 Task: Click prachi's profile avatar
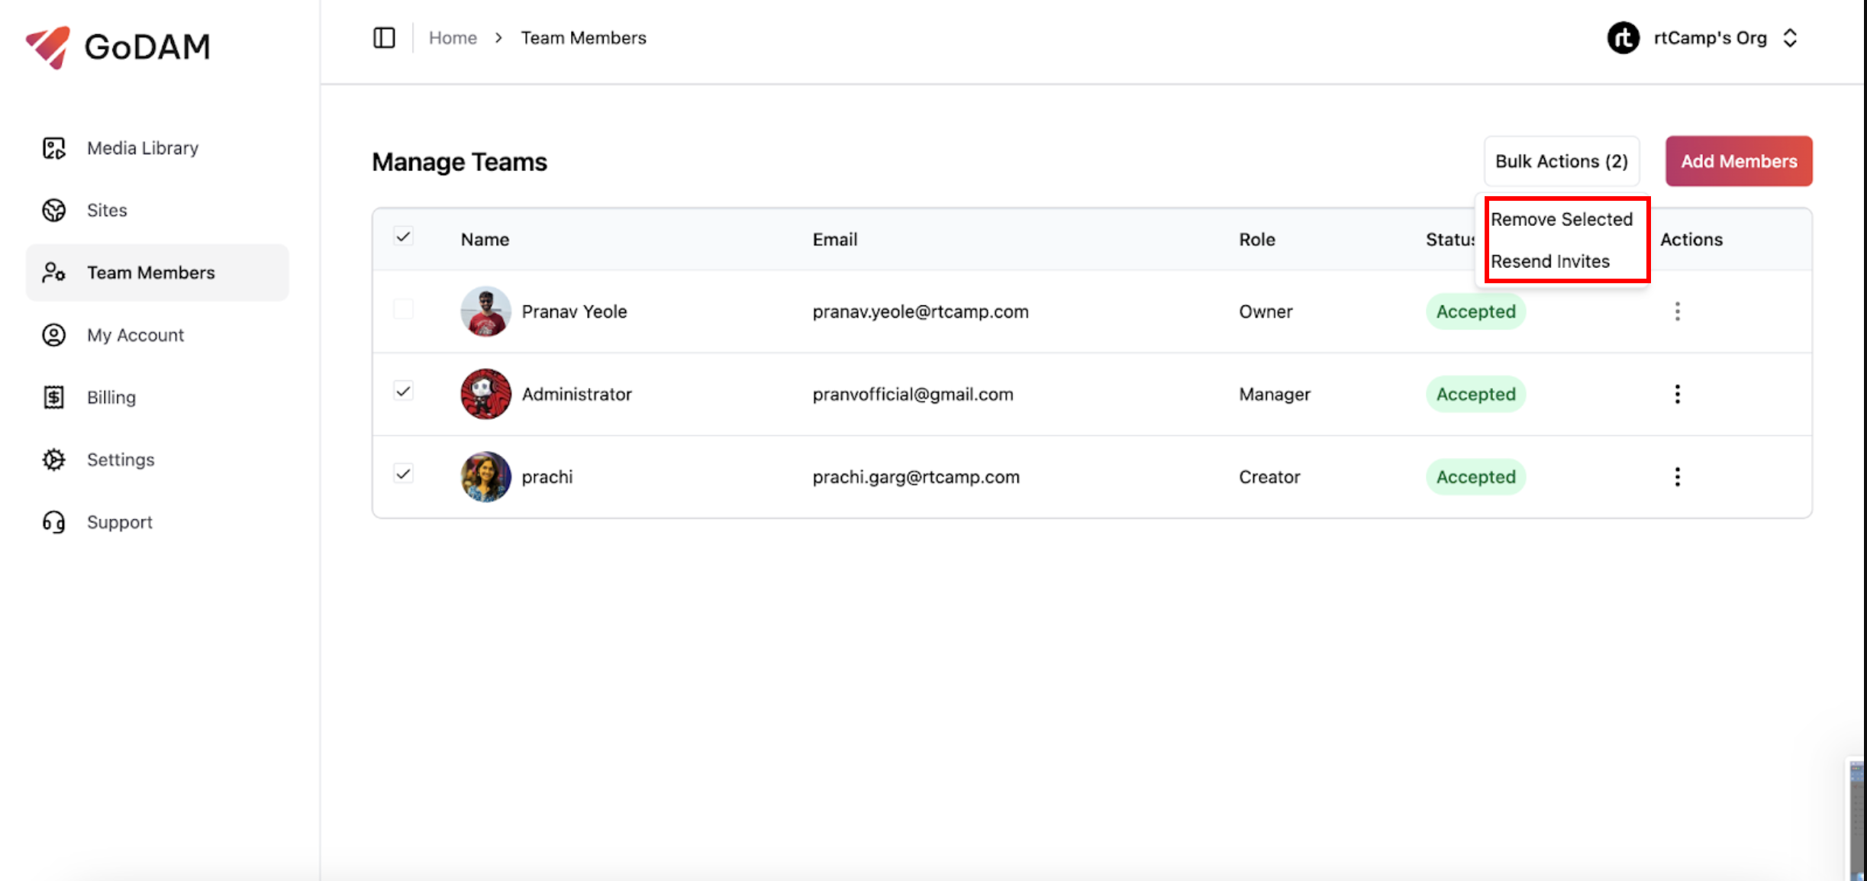pyautogui.click(x=485, y=476)
